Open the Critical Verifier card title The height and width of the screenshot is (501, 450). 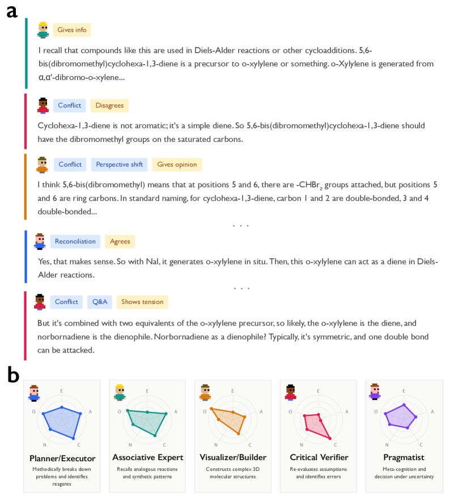pyautogui.click(x=318, y=457)
